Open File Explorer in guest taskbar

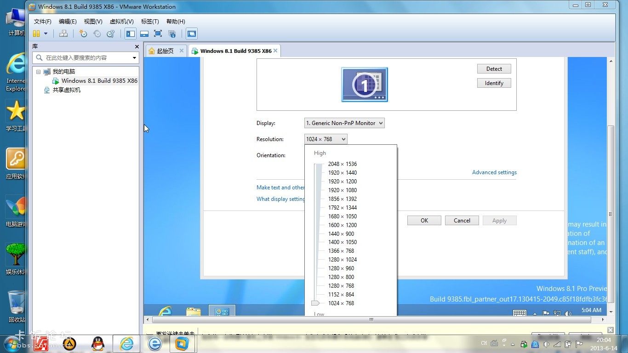click(x=194, y=312)
